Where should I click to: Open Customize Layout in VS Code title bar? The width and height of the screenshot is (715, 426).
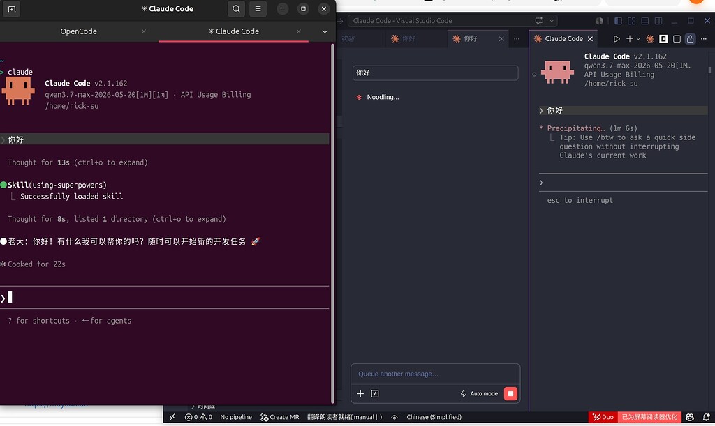pos(631,20)
